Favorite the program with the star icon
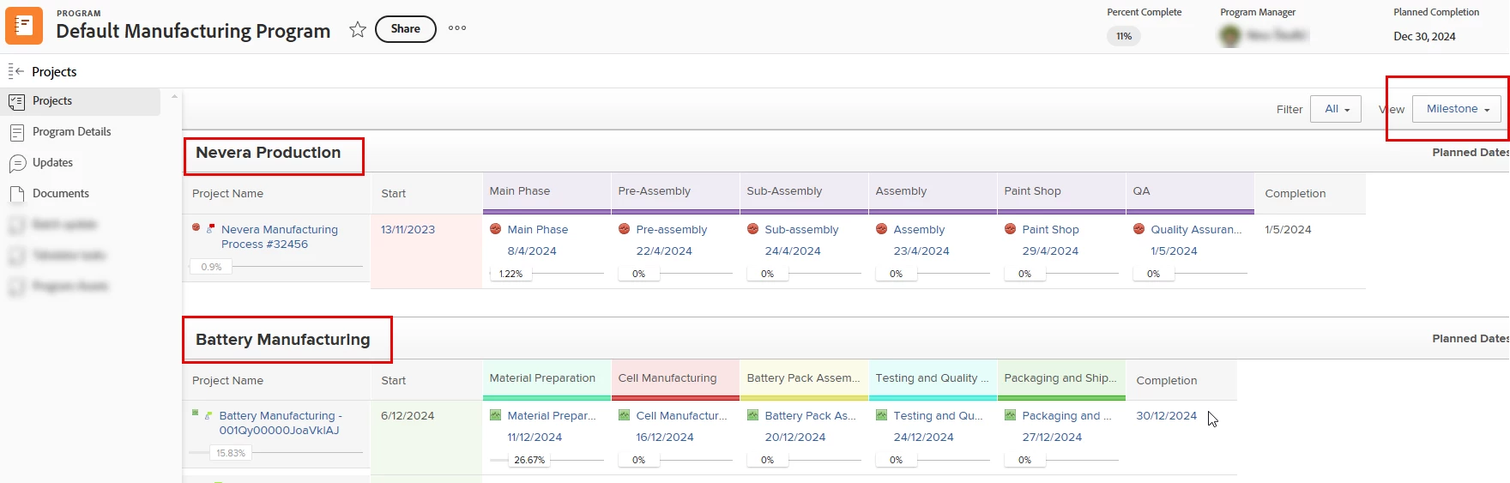1510x483 pixels. 358,30
